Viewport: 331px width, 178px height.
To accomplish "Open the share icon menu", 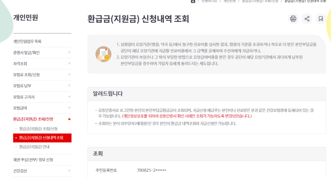I will [x=307, y=19].
